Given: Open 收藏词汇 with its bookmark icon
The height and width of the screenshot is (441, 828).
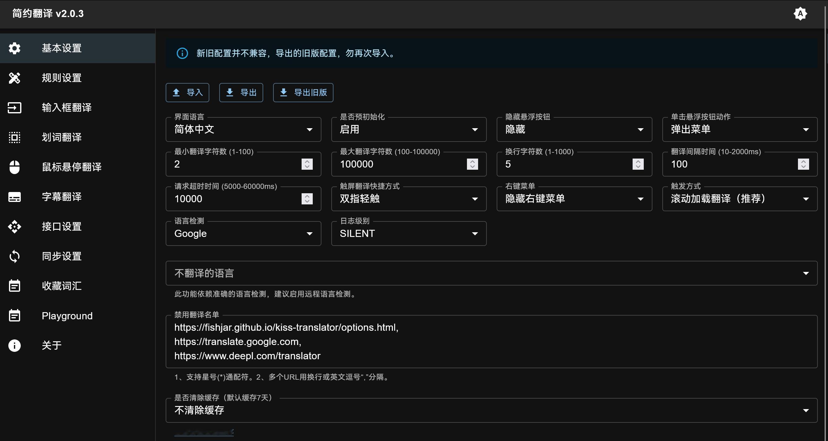Looking at the screenshot, I should click(15, 286).
